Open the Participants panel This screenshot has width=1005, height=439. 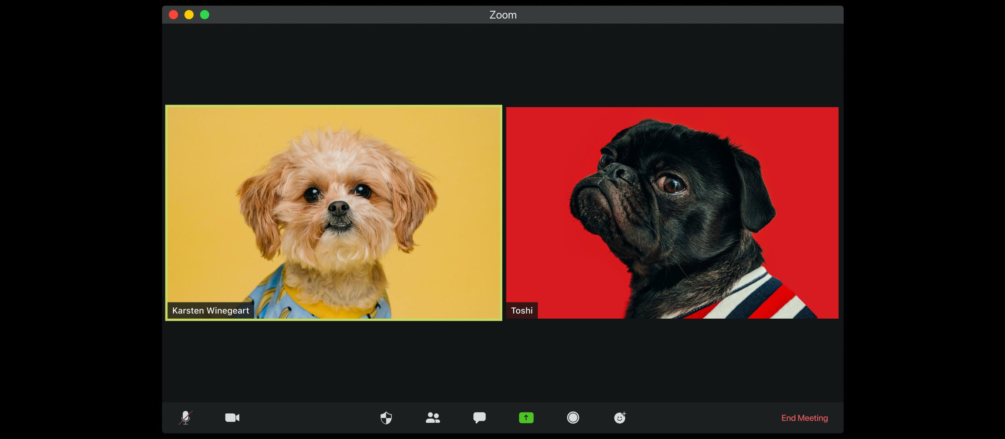(433, 417)
